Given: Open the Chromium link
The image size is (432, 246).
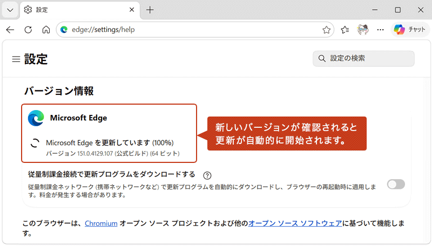Looking at the screenshot, I should (x=101, y=223).
